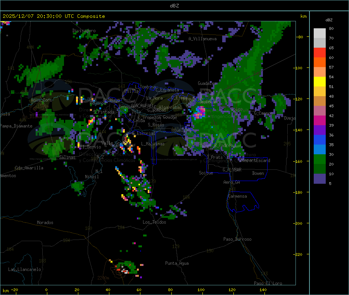Click the Salinas map label

[67, 157]
